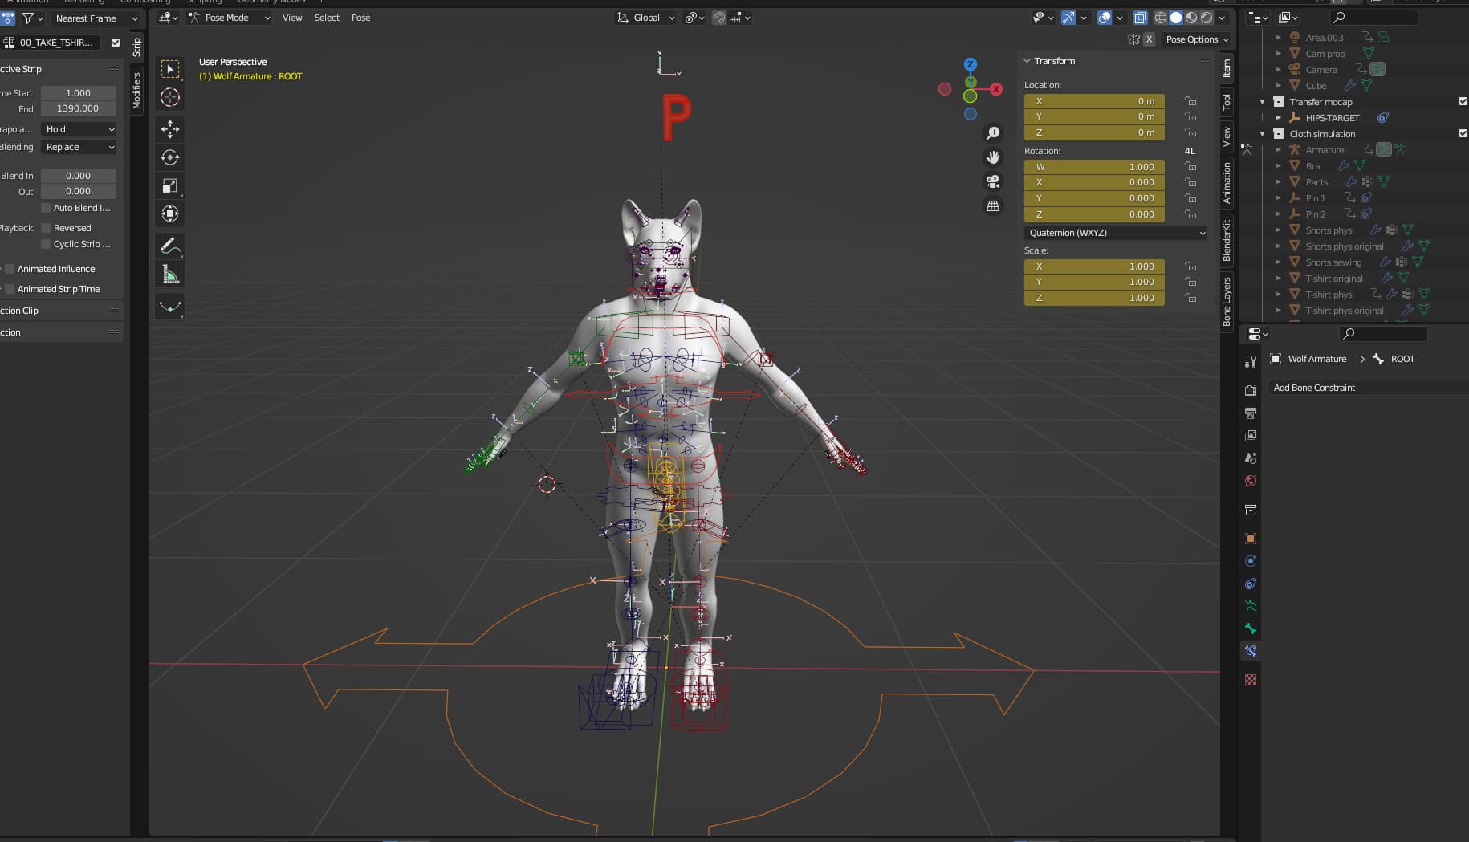The image size is (1469, 842).
Task: Open the Pose Mode dropdown
Action: (x=230, y=18)
